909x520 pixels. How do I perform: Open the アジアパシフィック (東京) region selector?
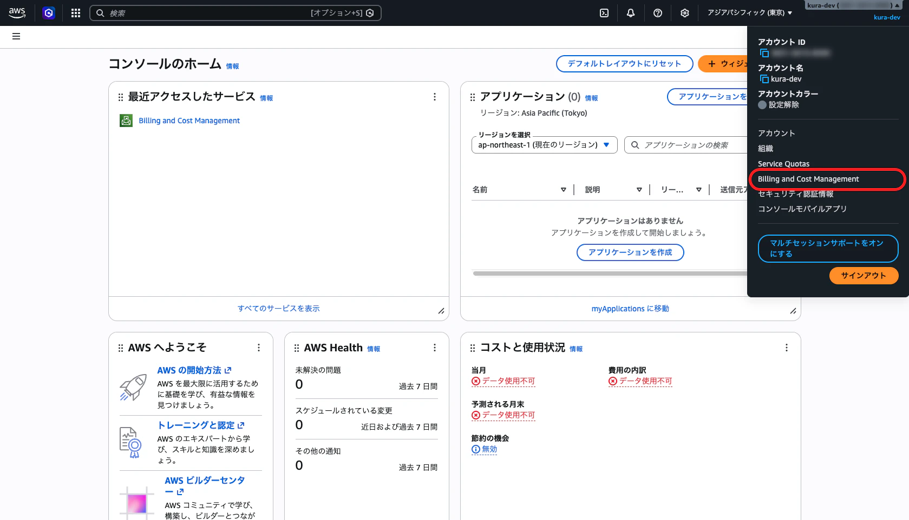point(750,13)
